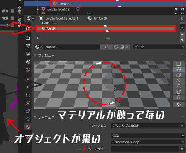Enable 位置 checkbox
Viewport: 186px width, 153px height.
tap(13, 18)
